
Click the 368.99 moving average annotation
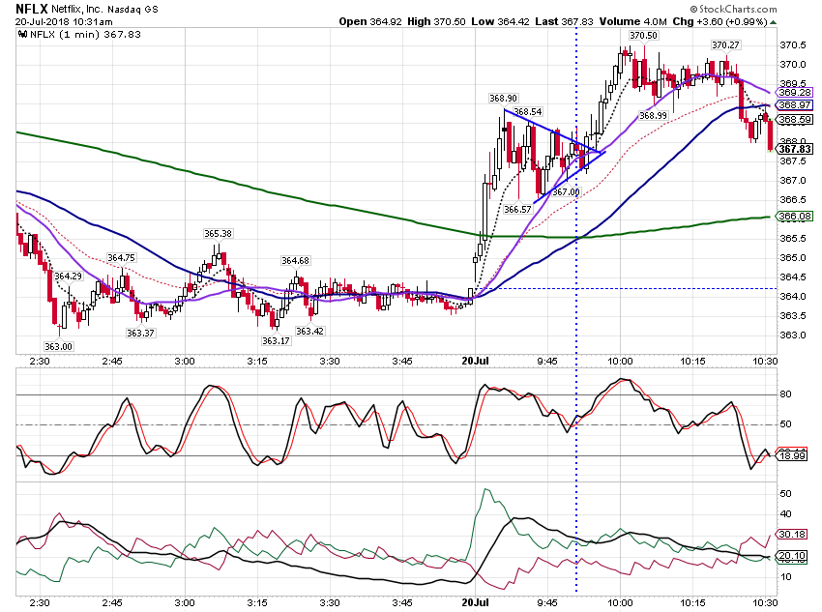click(x=653, y=115)
